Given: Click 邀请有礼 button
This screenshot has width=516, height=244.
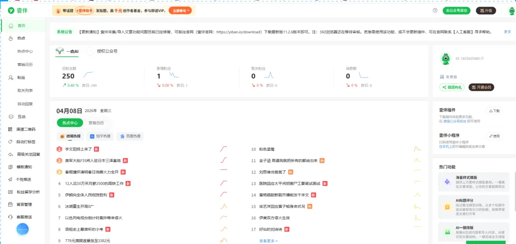Looking at the screenshot, I should (452, 88).
